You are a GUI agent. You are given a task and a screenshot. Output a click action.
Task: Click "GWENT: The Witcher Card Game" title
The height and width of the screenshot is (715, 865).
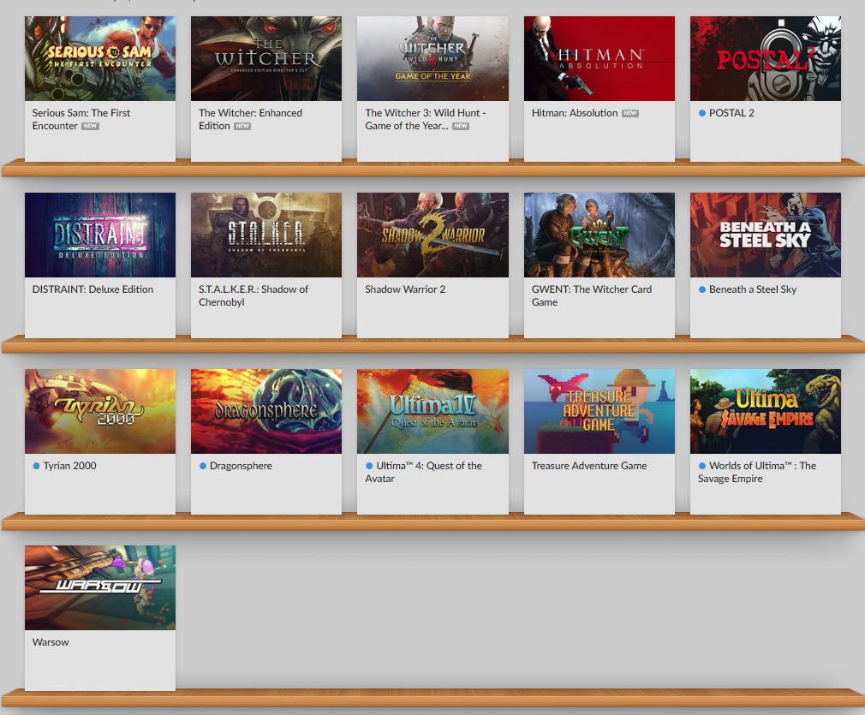(x=592, y=295)
